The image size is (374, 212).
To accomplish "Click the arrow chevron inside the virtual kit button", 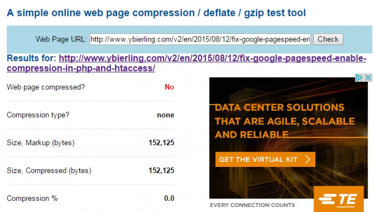I will pyautogui.click(x=308, y=159).
